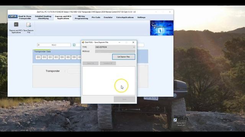Click the green folder icon beside READ
245x137 pixels.
tap(74, 45)
